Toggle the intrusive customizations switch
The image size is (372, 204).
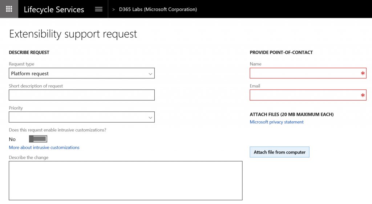38,139
